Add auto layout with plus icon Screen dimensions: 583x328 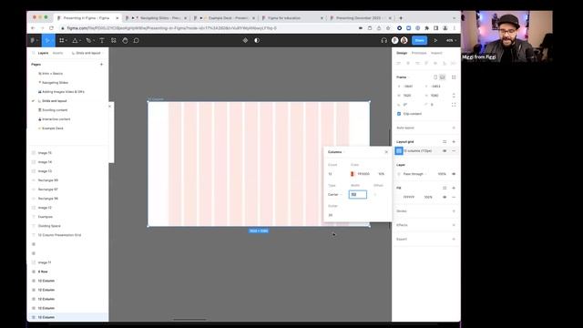[454, 128]
